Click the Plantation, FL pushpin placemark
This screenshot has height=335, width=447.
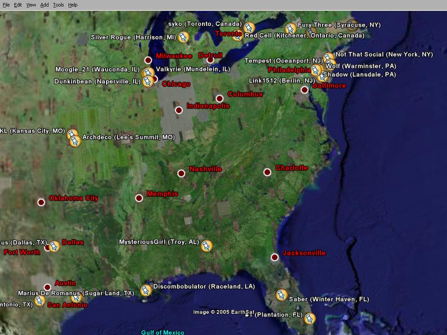click(309, 318)
